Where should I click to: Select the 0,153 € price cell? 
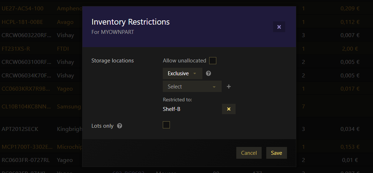[350, 147]
